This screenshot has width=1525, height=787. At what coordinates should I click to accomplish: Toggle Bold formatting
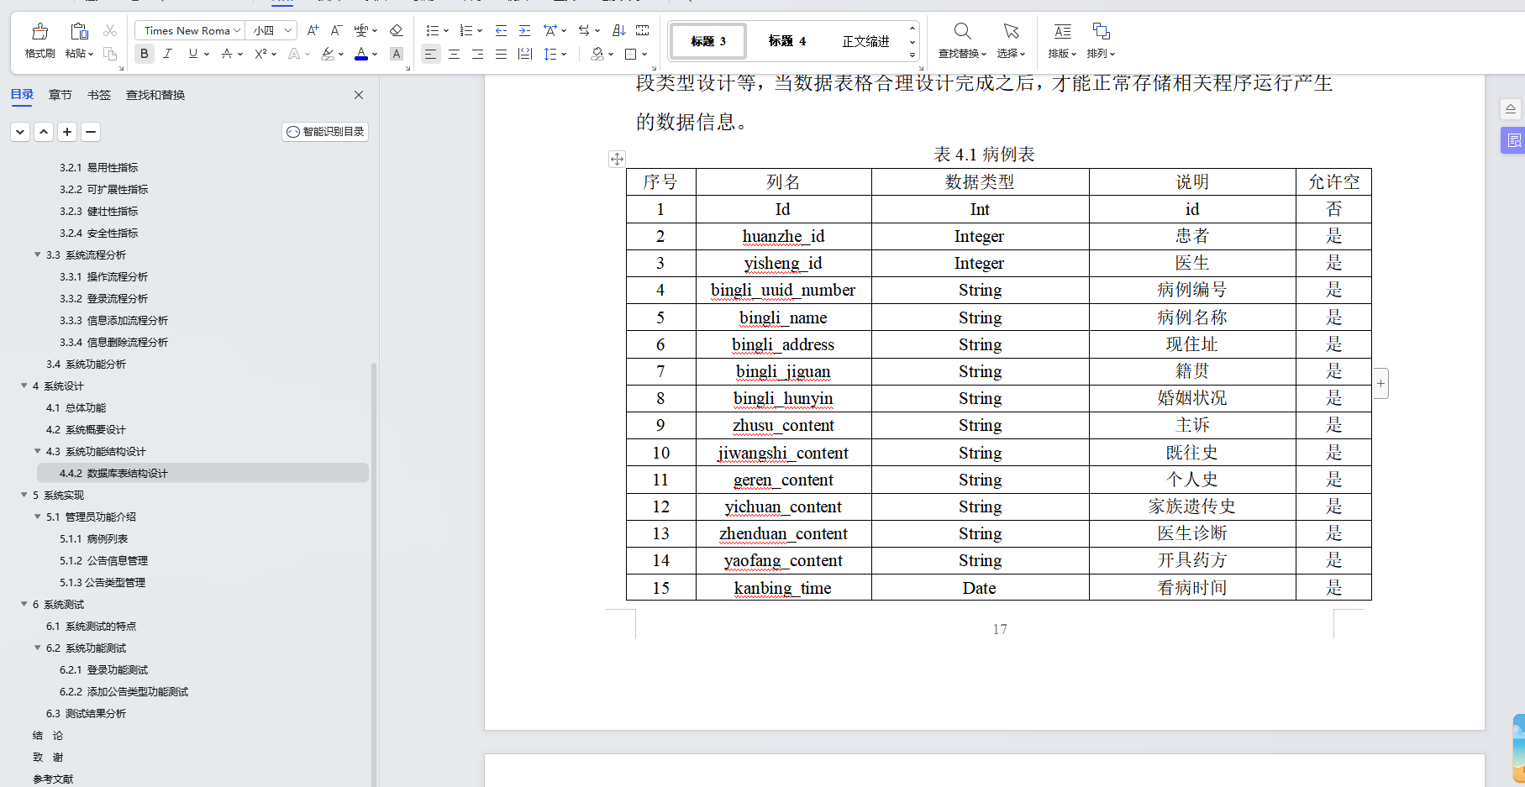(x=145, y=54)
